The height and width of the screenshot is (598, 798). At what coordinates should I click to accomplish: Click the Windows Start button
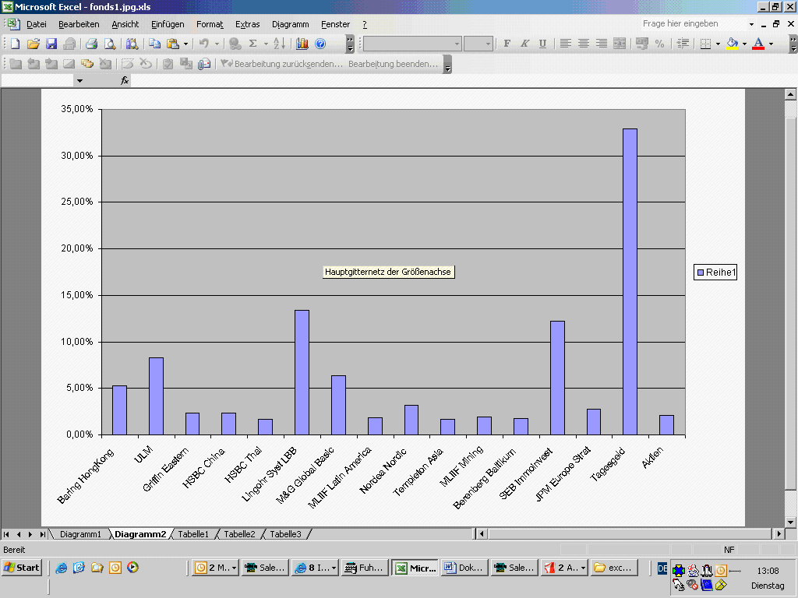(22, 568)
